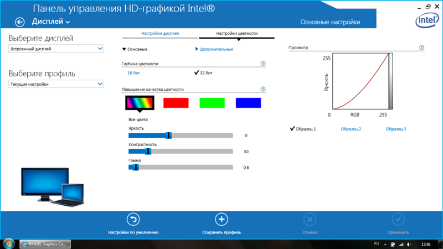
Task: Select preview Образец 2
Action: pos(351,129)
